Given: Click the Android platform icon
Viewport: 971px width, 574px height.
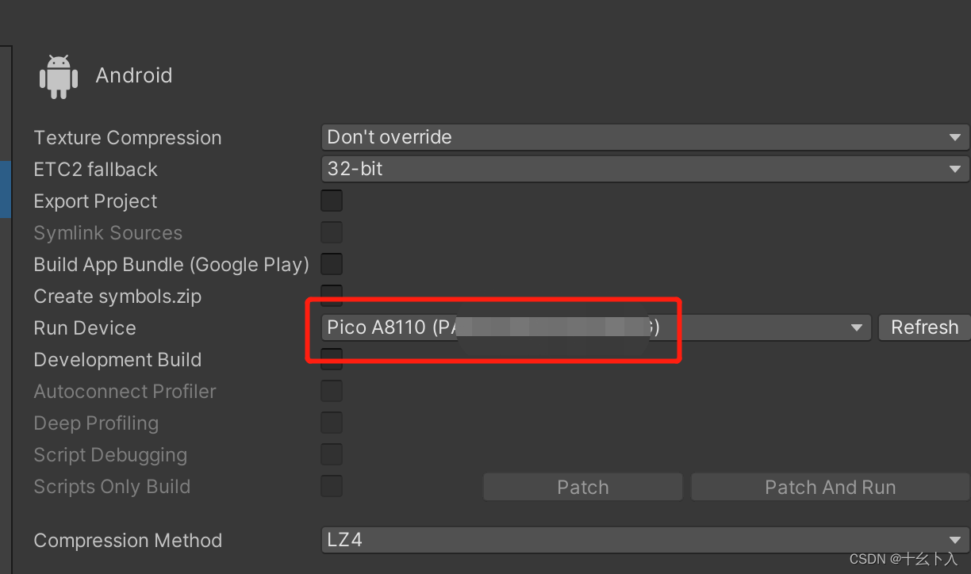Looking at the screenshot, I should point(59,76).
